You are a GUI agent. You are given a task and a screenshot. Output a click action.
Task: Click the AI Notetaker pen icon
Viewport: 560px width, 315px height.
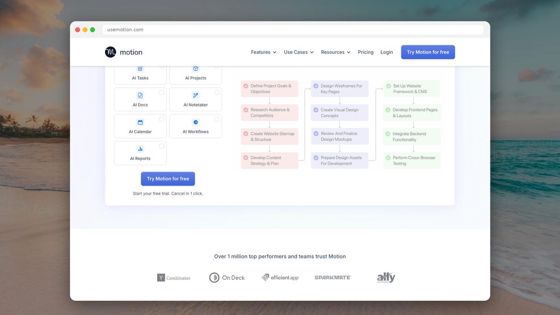196,95
